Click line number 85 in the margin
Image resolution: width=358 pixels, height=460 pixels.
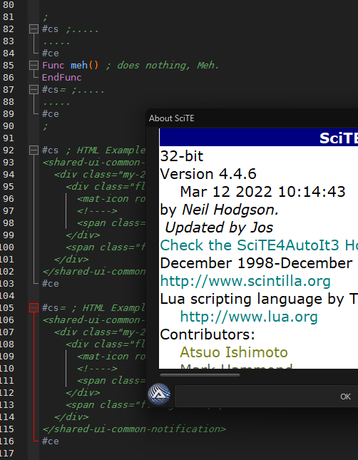9,65
